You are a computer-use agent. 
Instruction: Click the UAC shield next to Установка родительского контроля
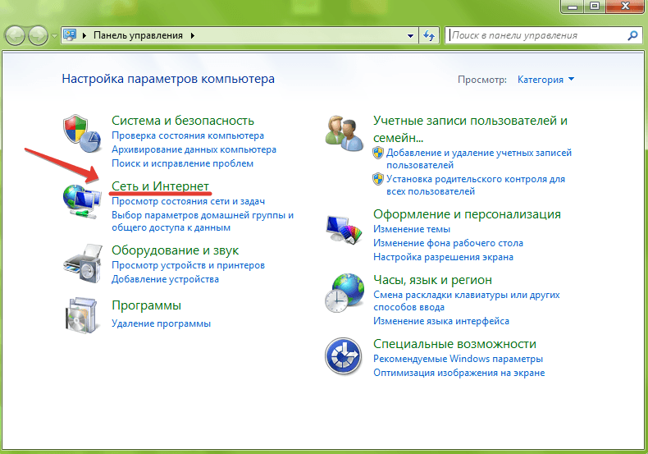pos(377,179)
